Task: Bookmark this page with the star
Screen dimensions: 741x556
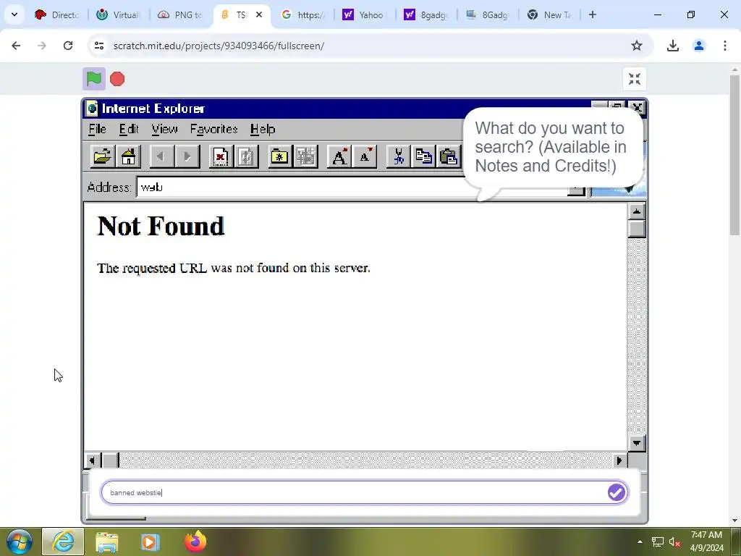Action: coord(637,46)
